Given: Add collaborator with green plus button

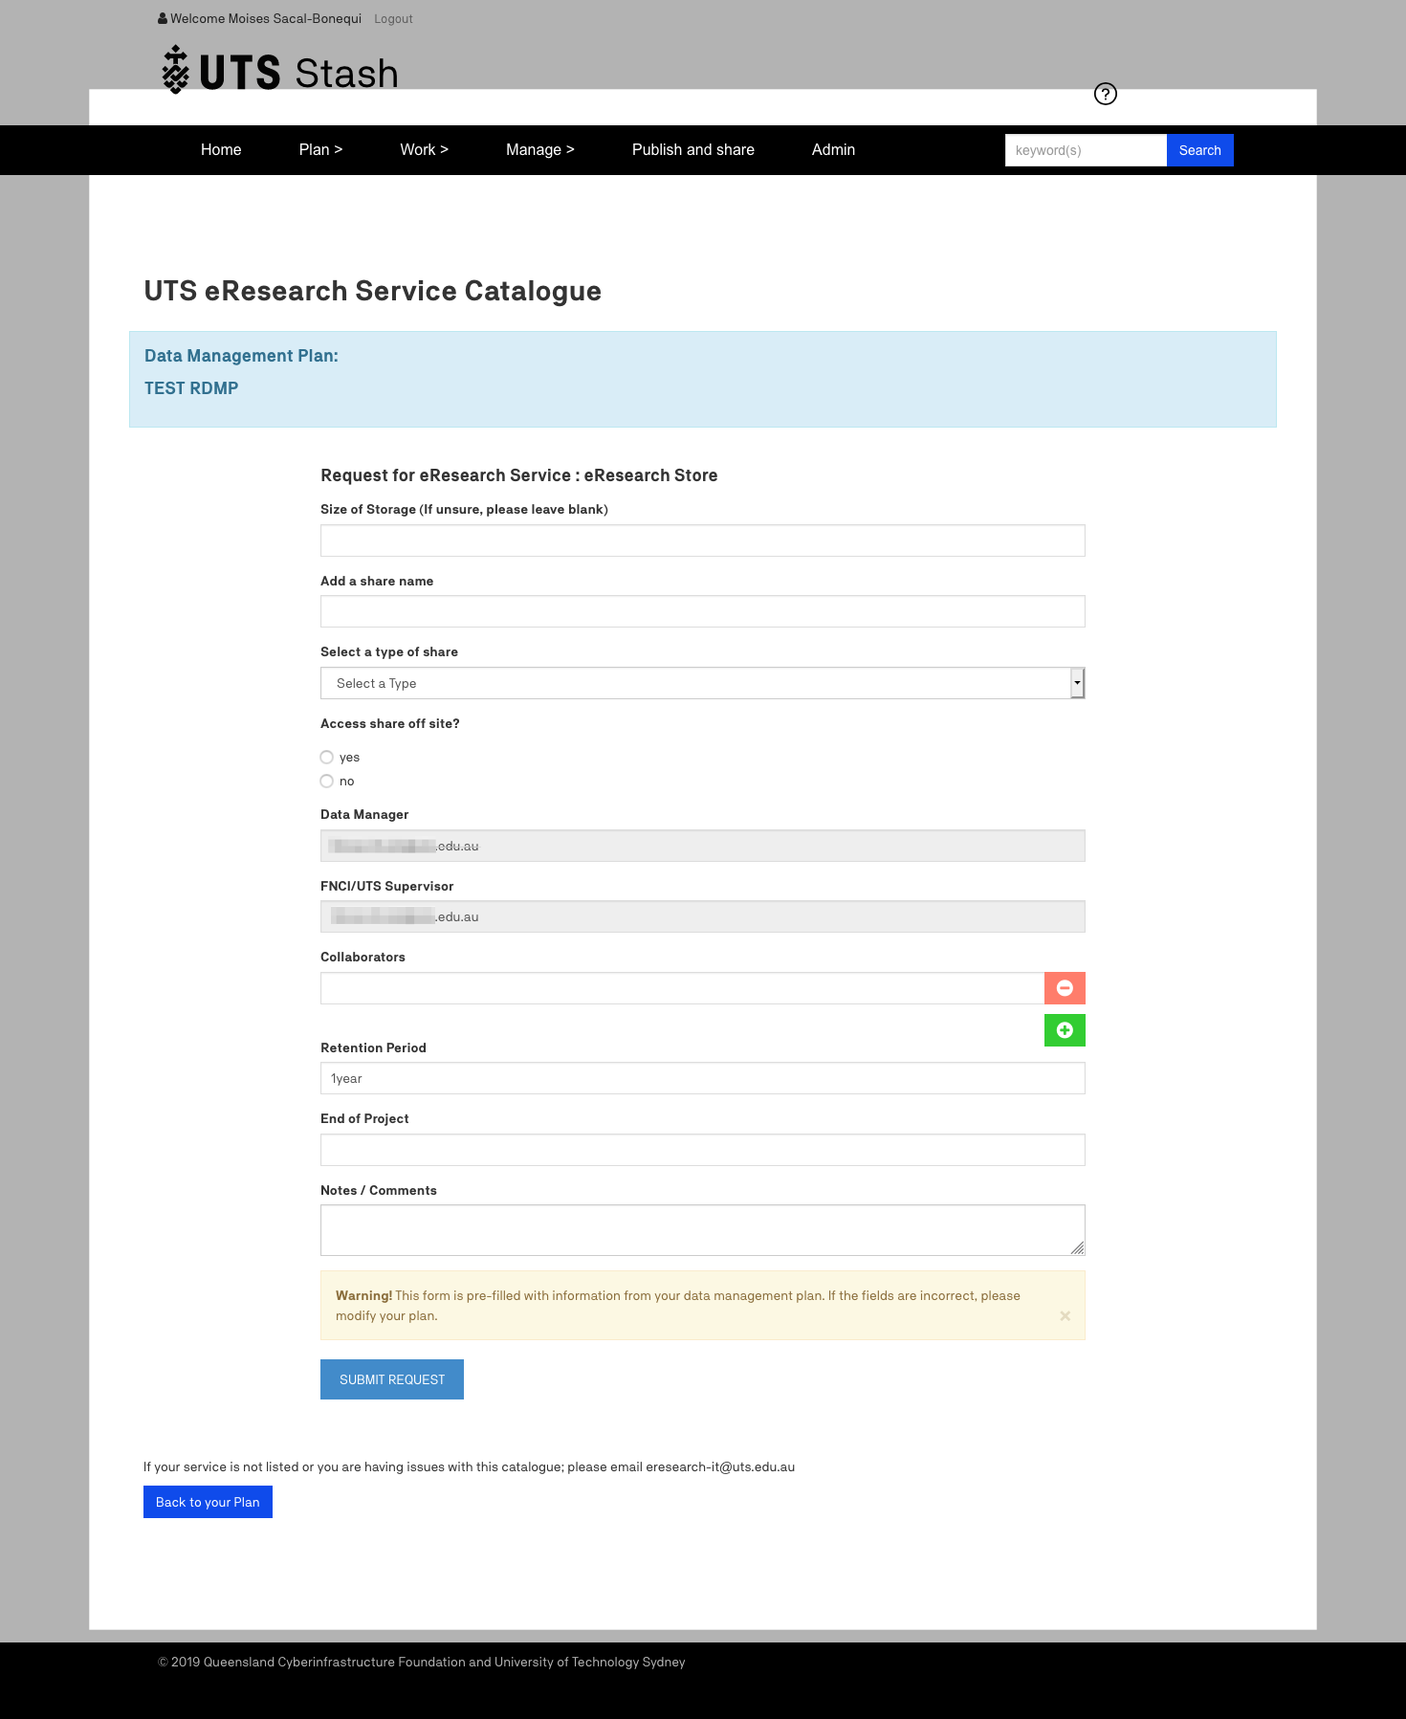Looking at the screenshot, I should tap(1065, 1030).
